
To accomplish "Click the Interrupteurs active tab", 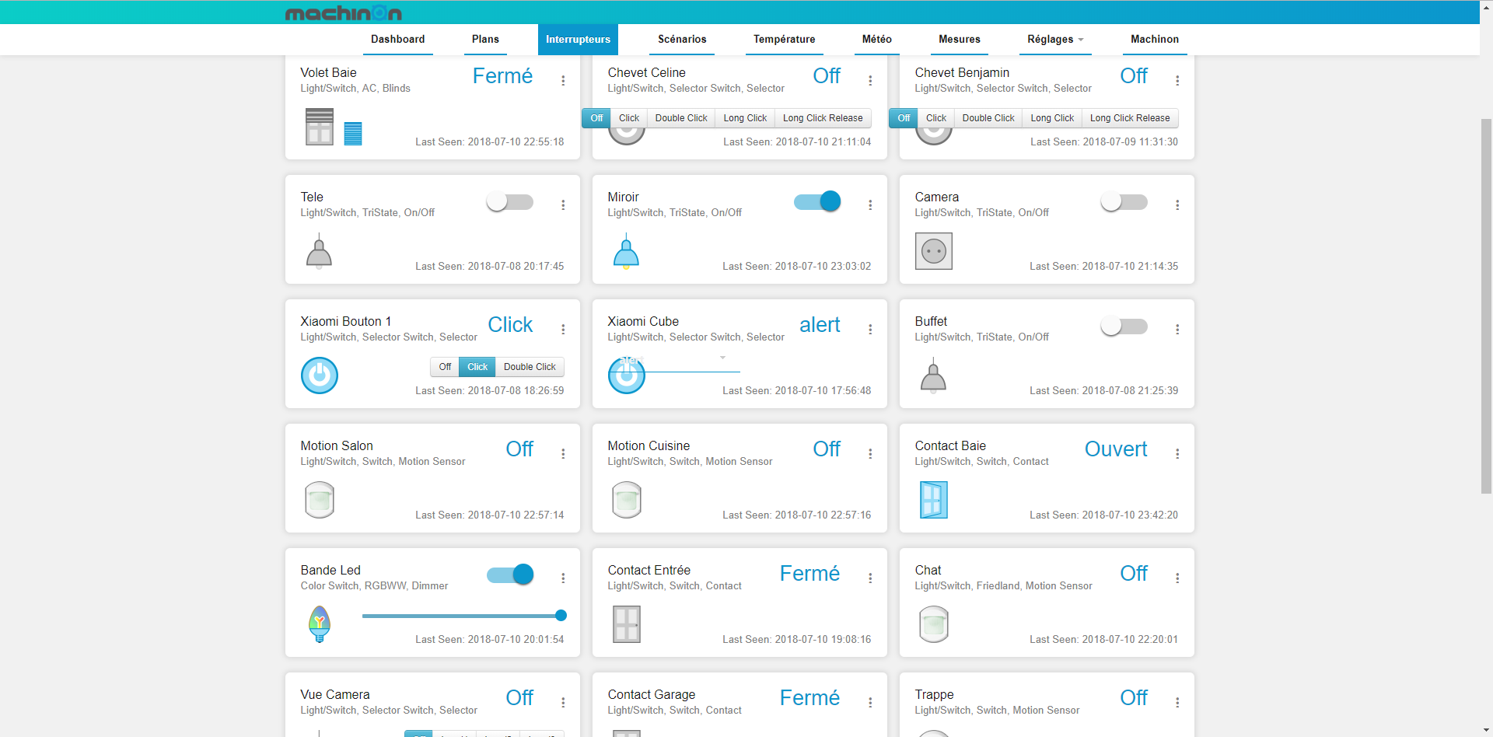I will coord(578,40).
